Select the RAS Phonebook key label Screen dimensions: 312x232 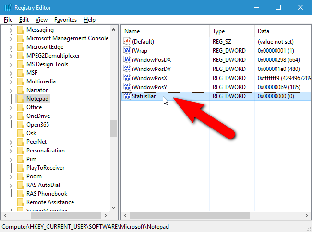pyautogui.click(x=47, y=194)
